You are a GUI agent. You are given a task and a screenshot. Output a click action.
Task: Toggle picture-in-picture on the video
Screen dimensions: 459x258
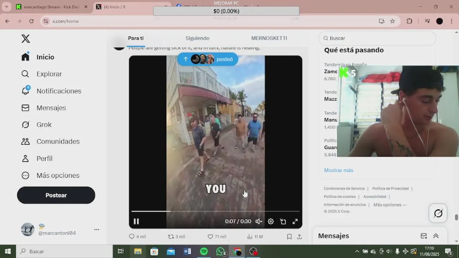click(x=283, y=221)
